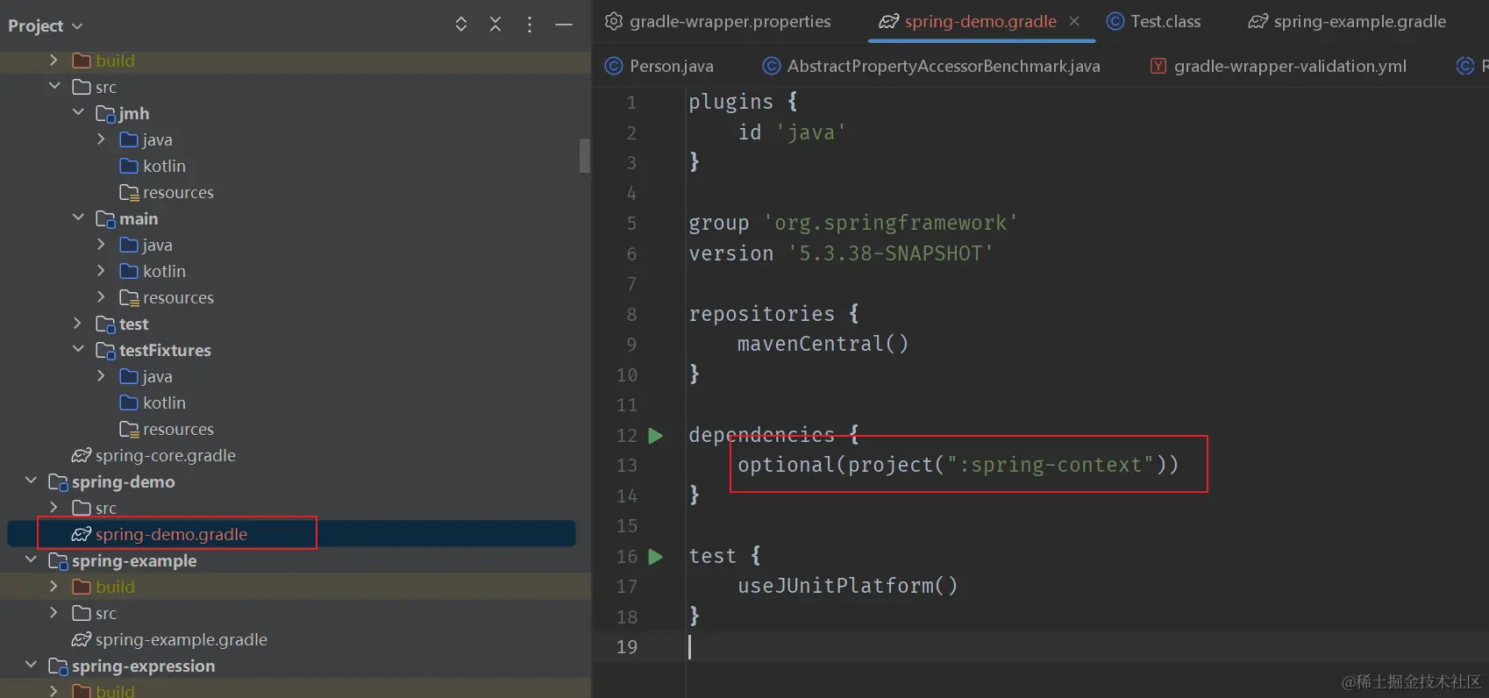
Task: Click the useJUnitPlatform() code line
Action: click(847, 586)
